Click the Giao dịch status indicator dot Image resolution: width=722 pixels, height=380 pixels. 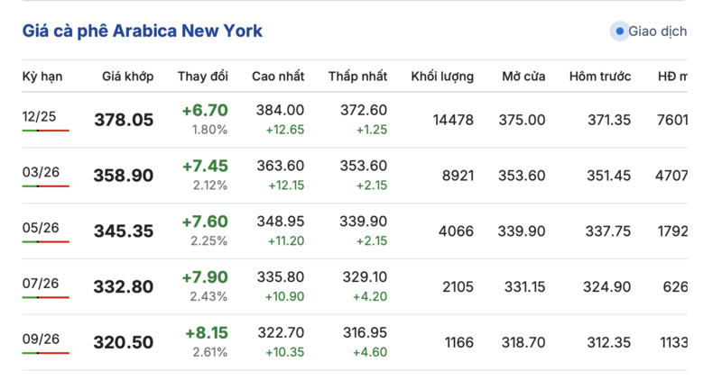click(619, 32)
